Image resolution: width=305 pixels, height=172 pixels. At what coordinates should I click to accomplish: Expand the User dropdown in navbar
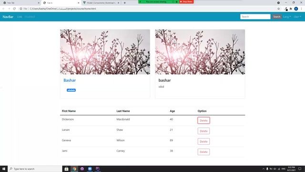[297, 17]
